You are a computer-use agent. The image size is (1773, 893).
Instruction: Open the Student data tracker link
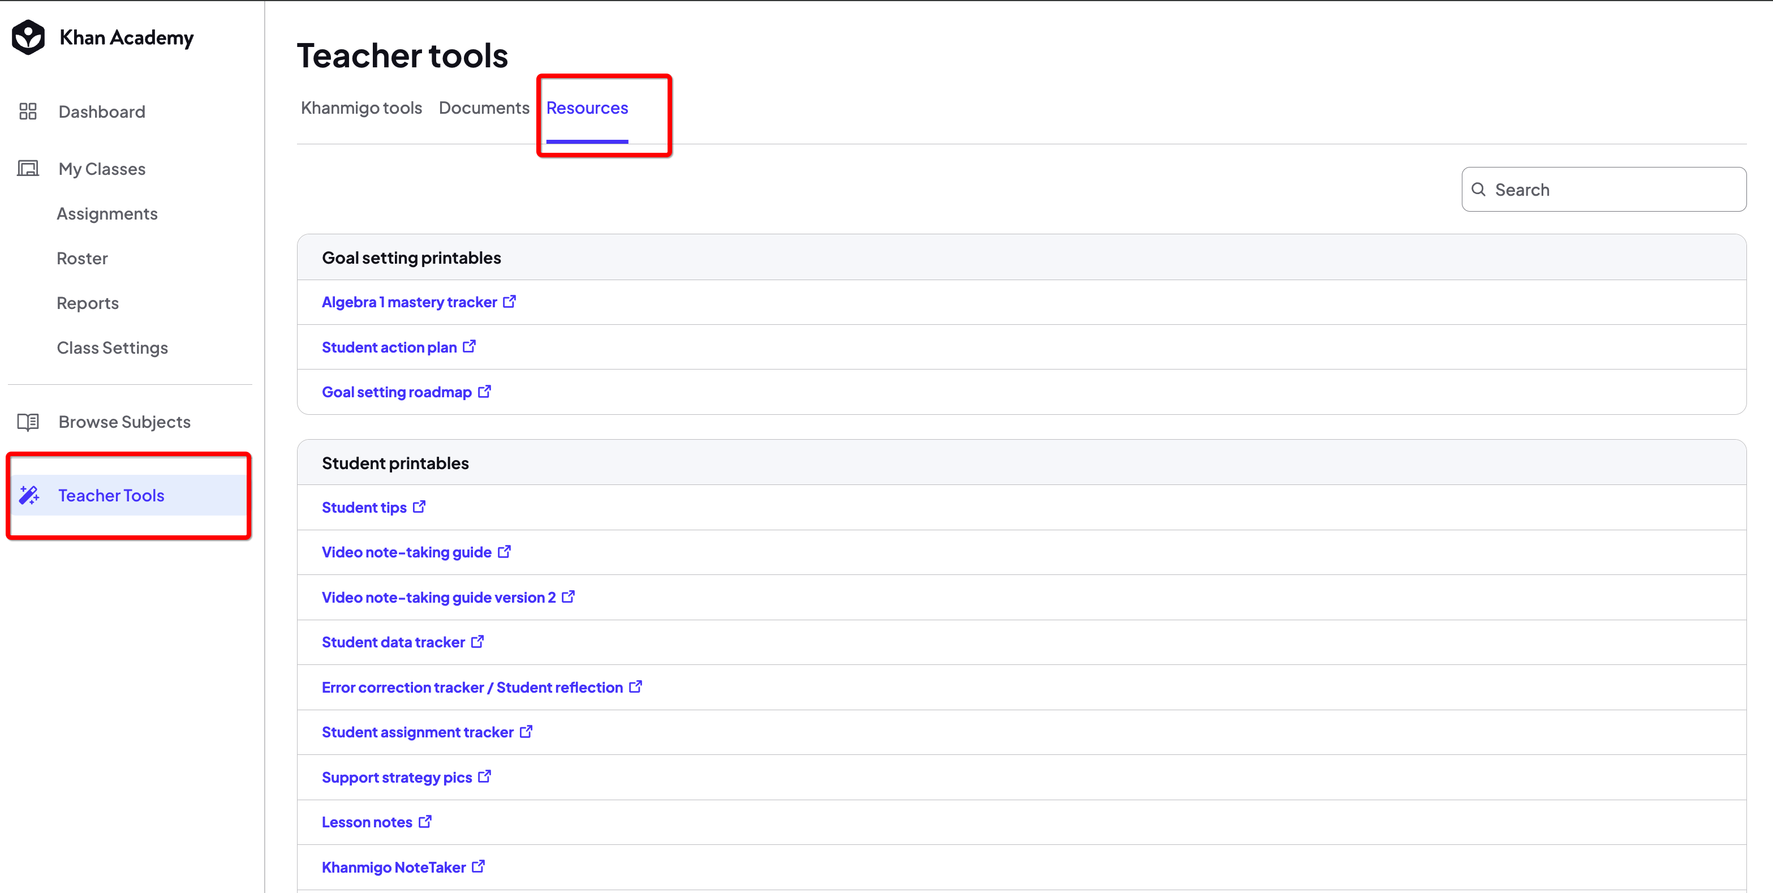394,642
